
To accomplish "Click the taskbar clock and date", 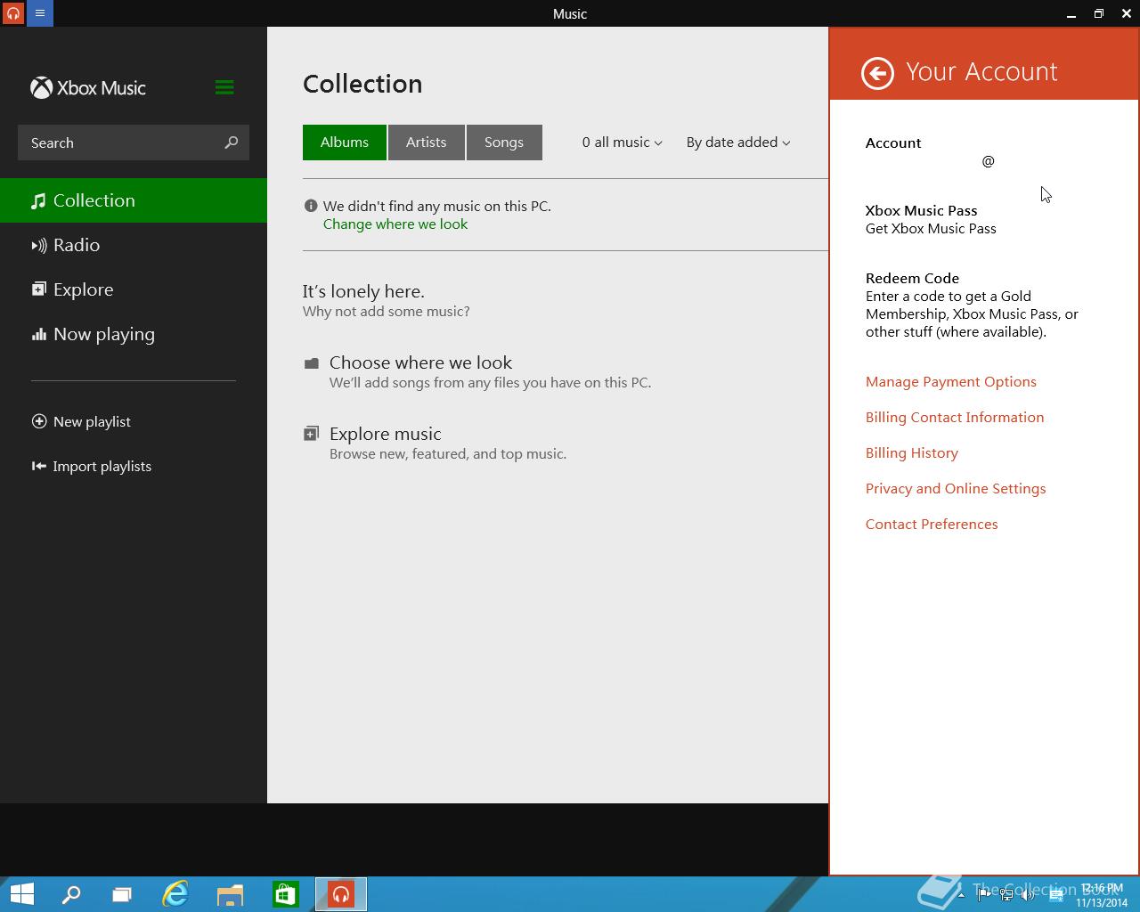I will 1102,895.
